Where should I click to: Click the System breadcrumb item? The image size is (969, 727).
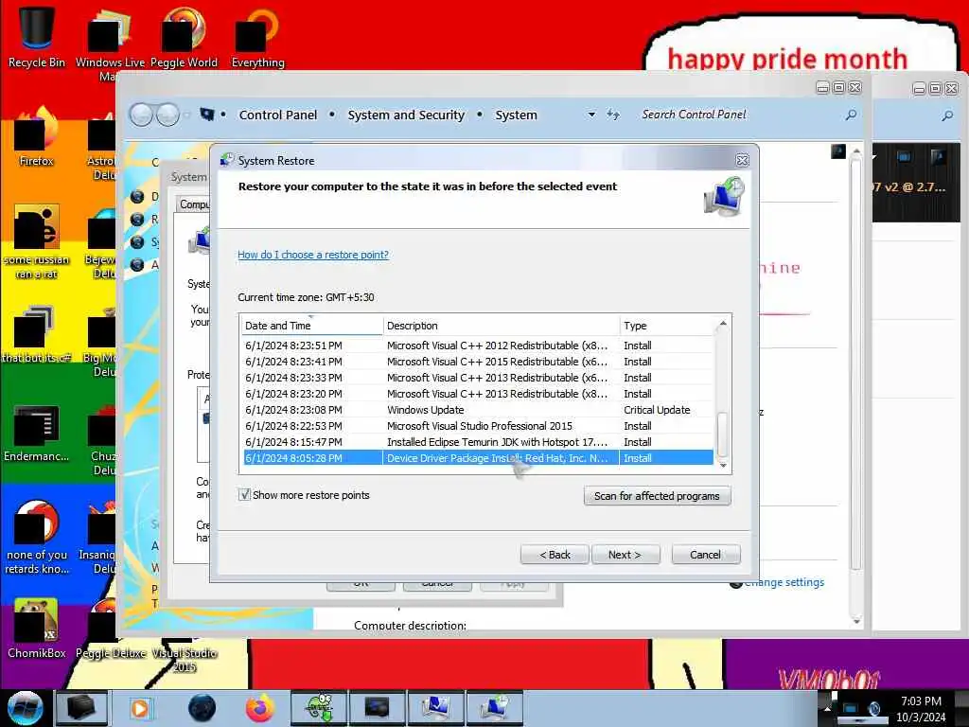coord(516,115)
